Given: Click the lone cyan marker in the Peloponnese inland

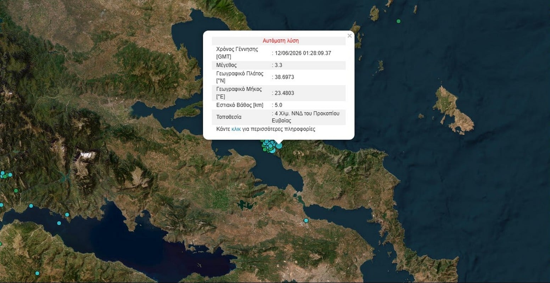Looking at the screenshot, I should 37,273.
